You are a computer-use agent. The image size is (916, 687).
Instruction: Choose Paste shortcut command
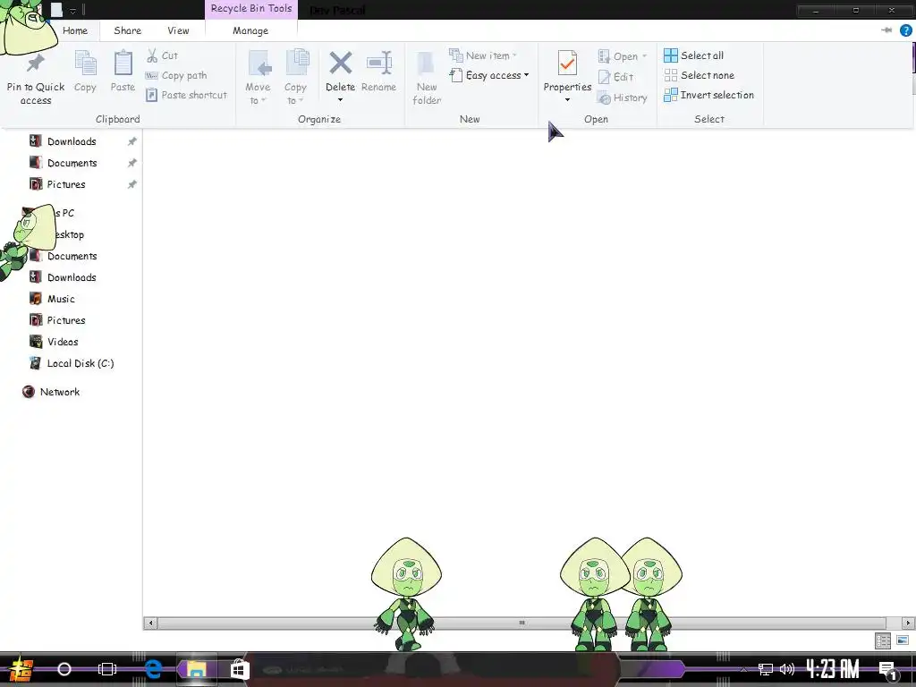click(x=186, y=95)
